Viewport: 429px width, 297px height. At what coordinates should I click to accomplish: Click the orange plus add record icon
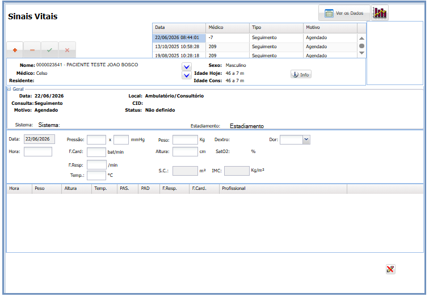coord(15,50)
